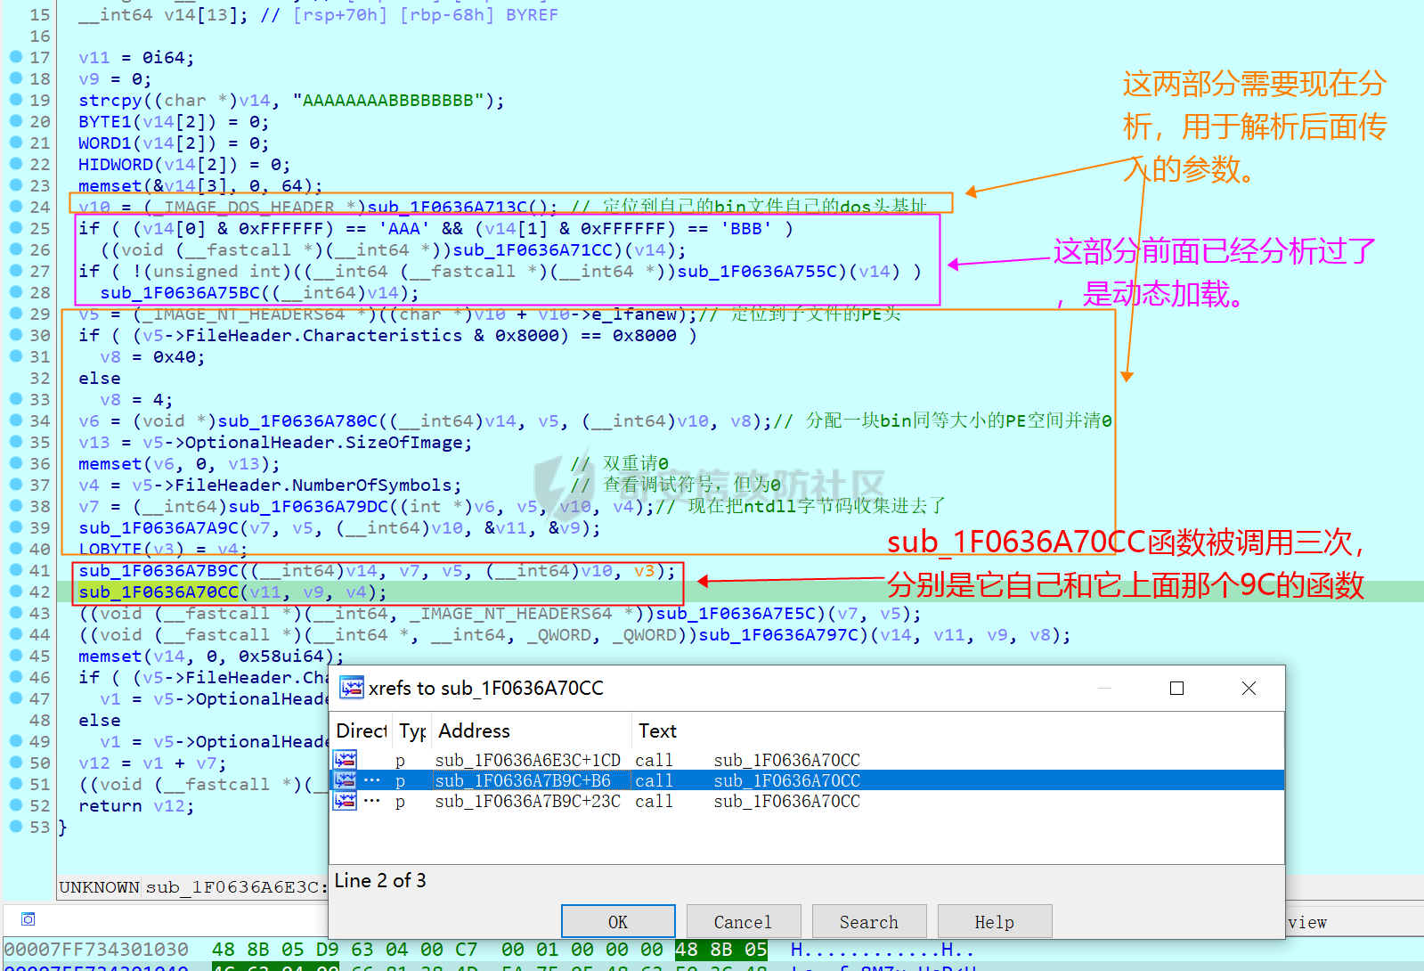Maximize the xrefs dialog window

pyautogui.click(x=1176, y=689)
